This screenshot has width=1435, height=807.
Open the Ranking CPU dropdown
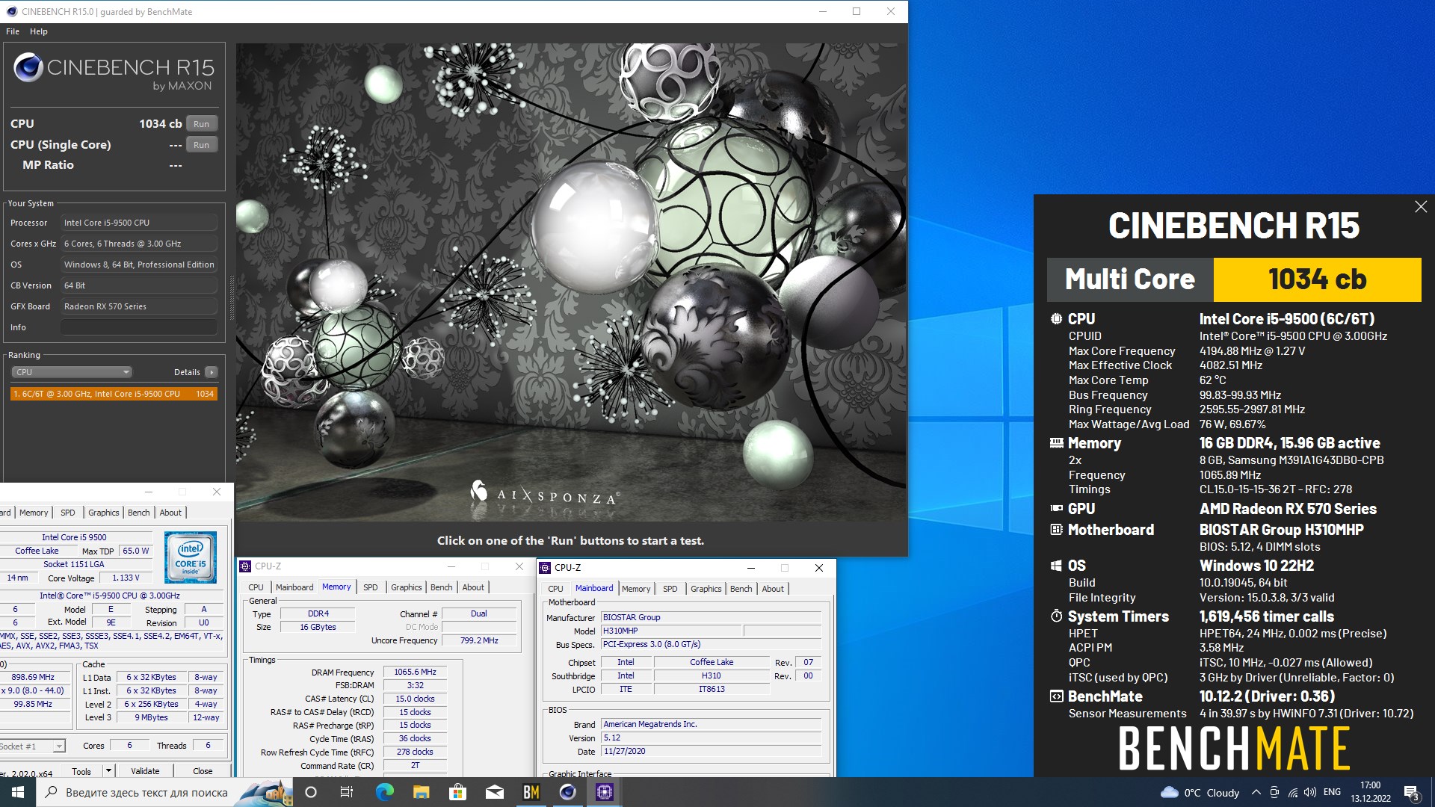point(72,372)
